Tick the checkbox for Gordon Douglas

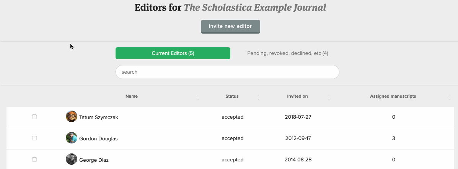[34, 138]
